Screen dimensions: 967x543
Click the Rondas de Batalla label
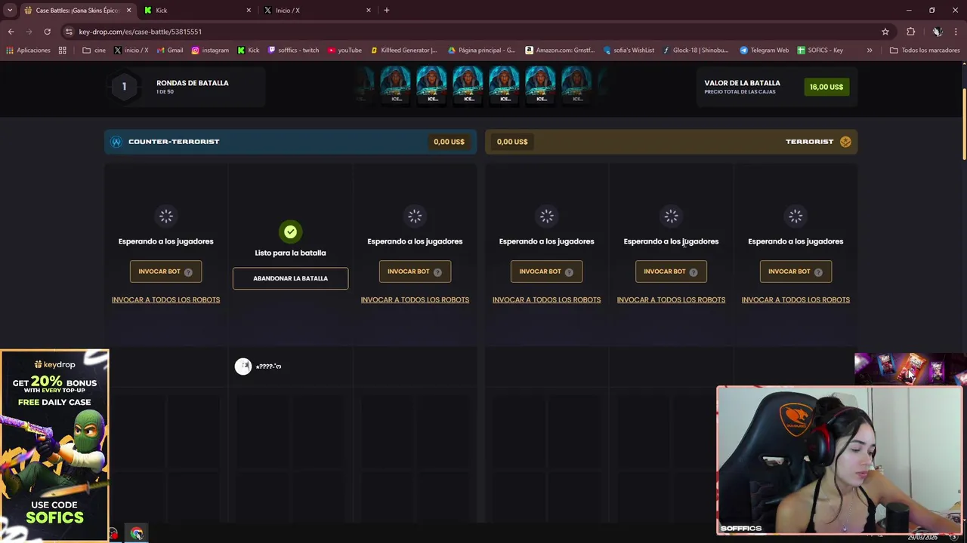(192, 83)
